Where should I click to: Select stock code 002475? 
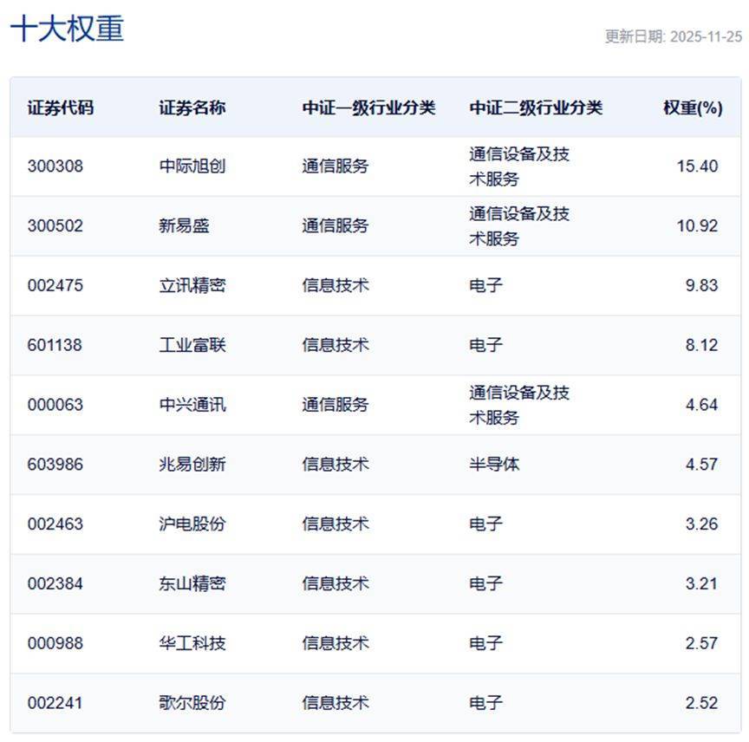point(55,285)
